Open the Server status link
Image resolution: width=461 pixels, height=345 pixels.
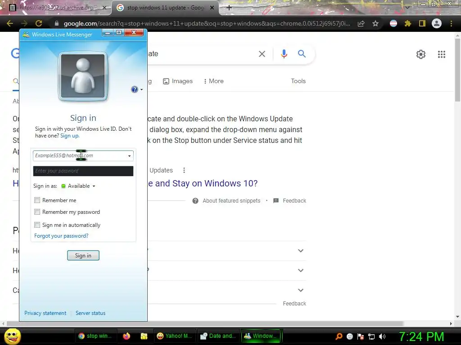(90, 313)
